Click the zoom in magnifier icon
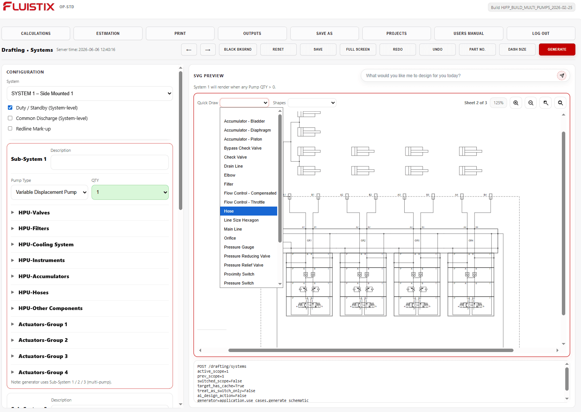The image size is (581, 412). click(x=516, y=103)
